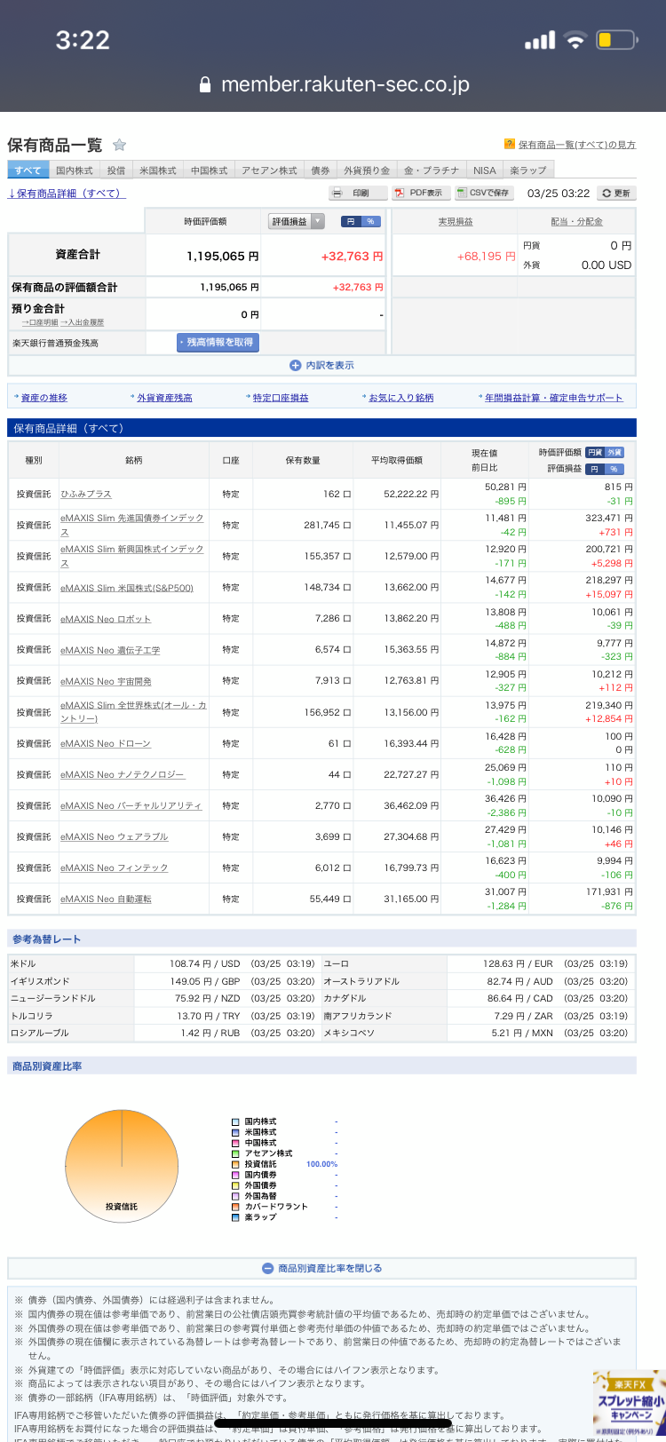This screenshot has height=1442, width=666.
Task: Select the 債券 tab
Action: (320, 170)
